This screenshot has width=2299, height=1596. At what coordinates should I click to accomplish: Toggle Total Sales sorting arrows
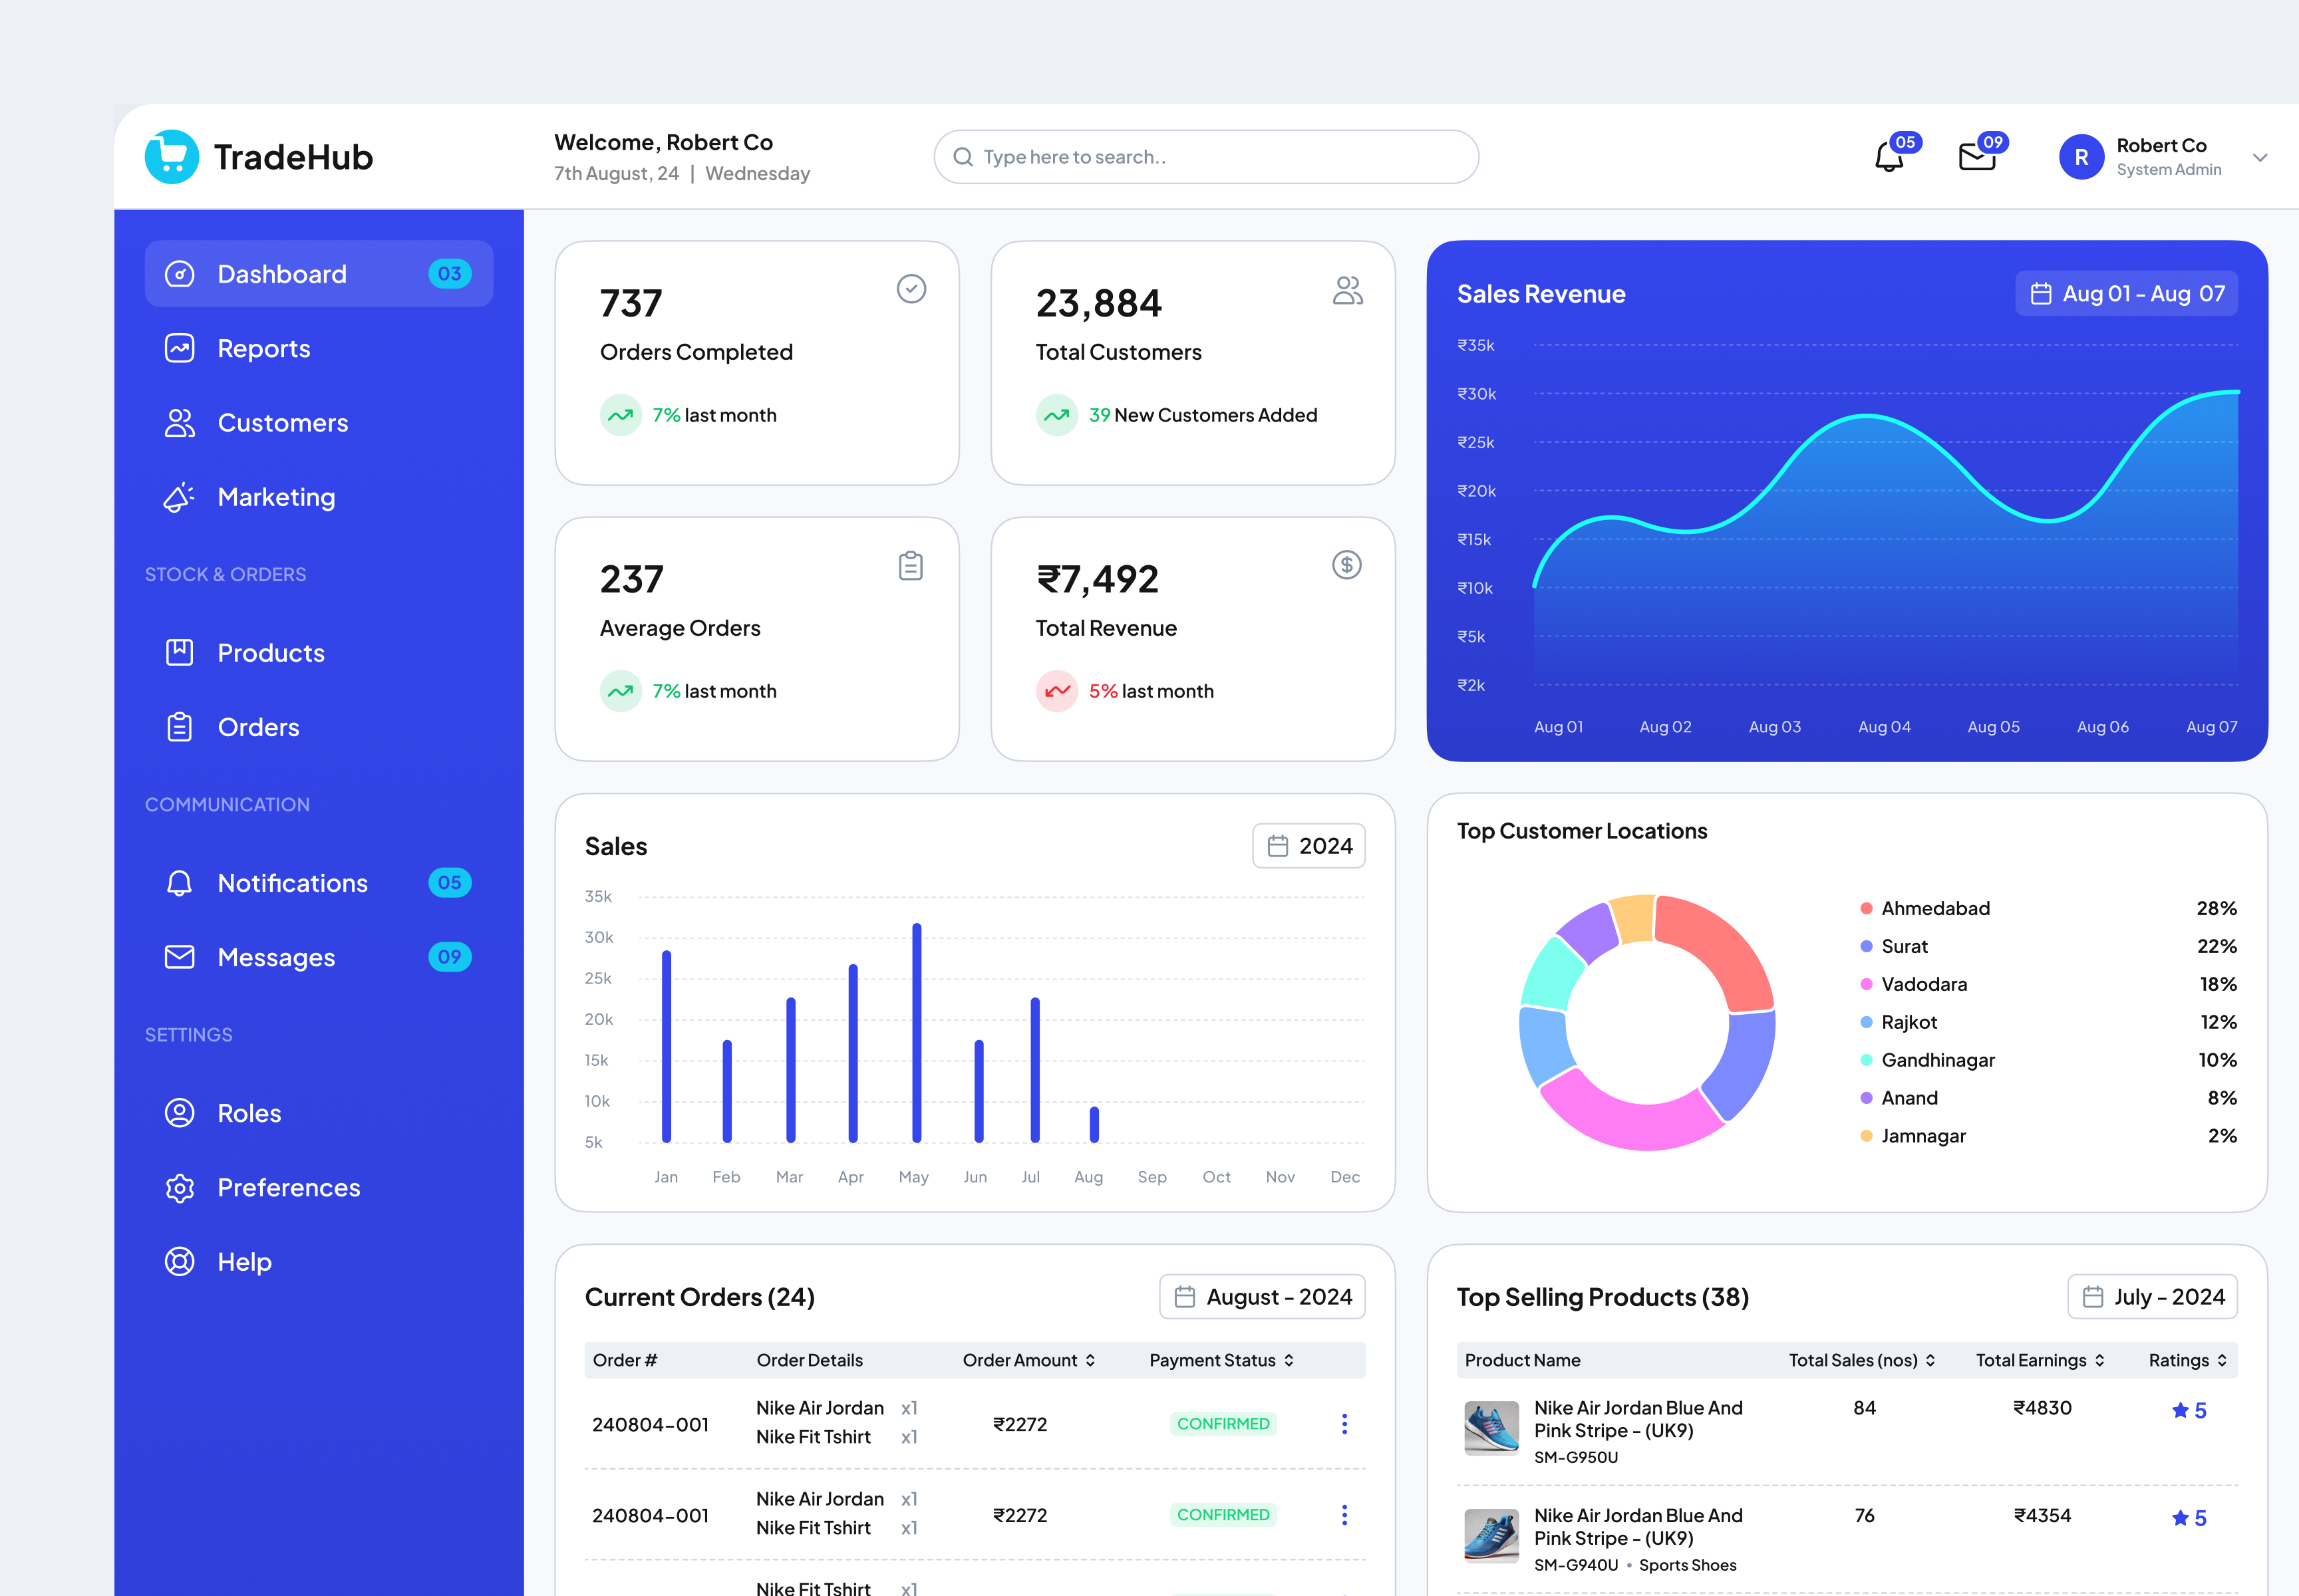(x=1930, y=1360)
